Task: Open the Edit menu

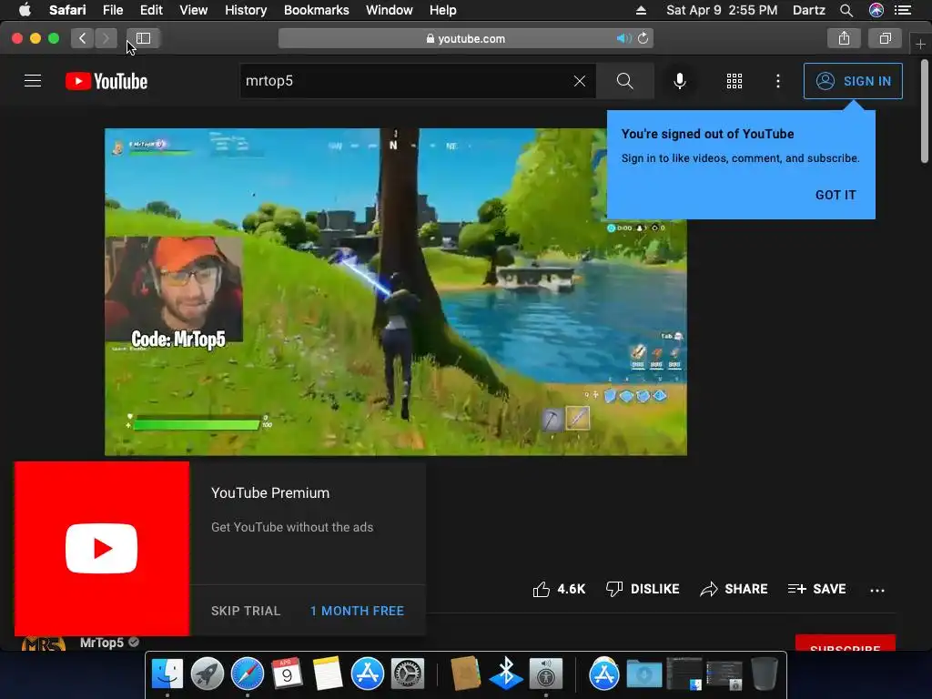Action: coord(151,10)
